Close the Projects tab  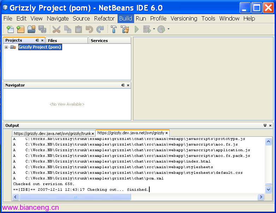42,40
